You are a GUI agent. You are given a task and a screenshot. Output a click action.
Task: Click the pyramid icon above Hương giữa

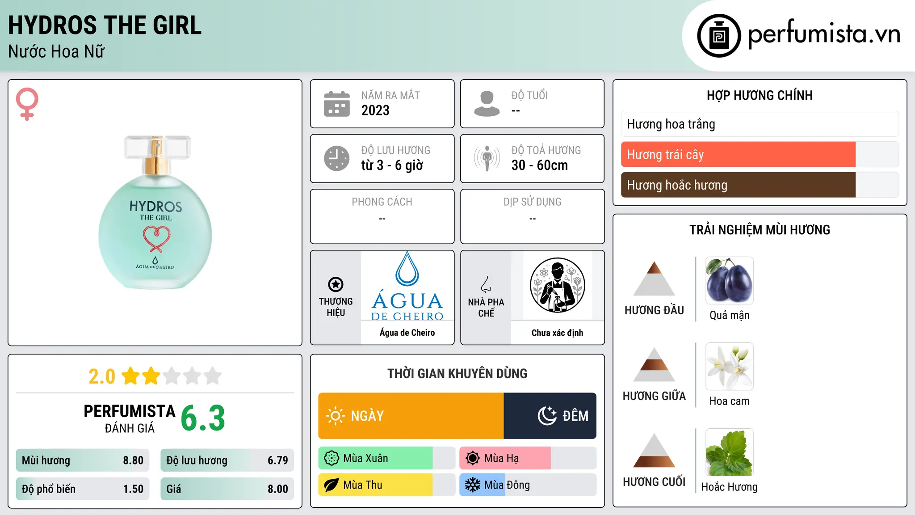point(654,364)
